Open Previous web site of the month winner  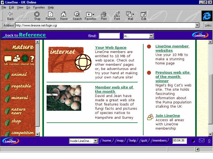(x=173, y=77)
